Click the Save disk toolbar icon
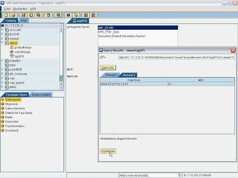Screen dimensions: 238x178 click(23, 15)
